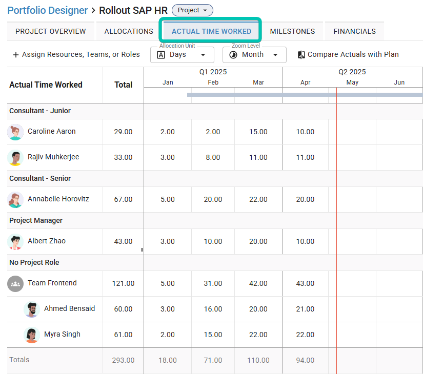
Task: Click the Myra Singh name
Action: pyautogui.click(x=63, y=335)
